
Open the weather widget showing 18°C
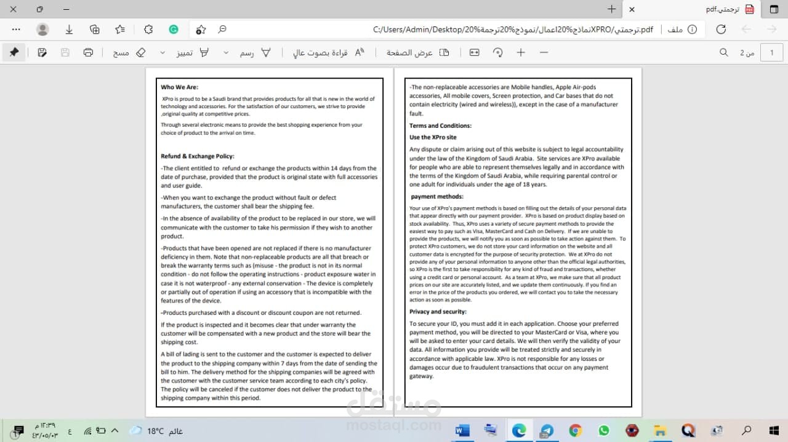[x=155, y=431]
